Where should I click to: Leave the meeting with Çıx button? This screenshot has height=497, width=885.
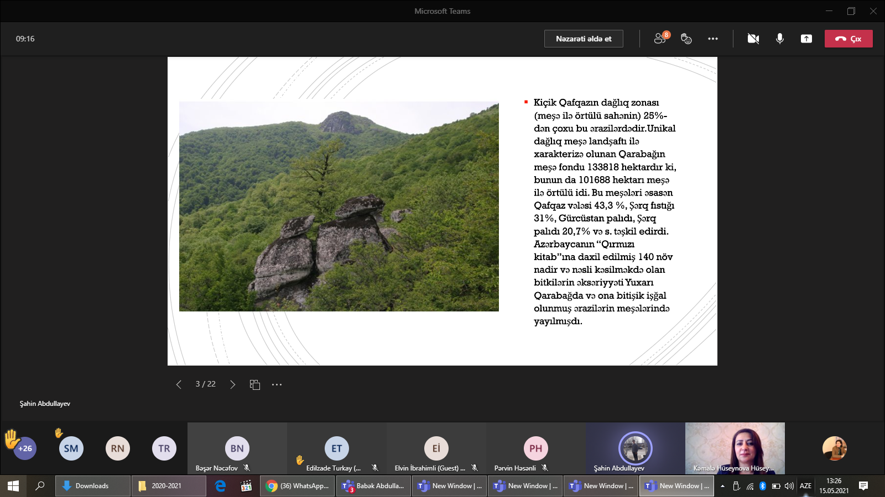[848, 39]
